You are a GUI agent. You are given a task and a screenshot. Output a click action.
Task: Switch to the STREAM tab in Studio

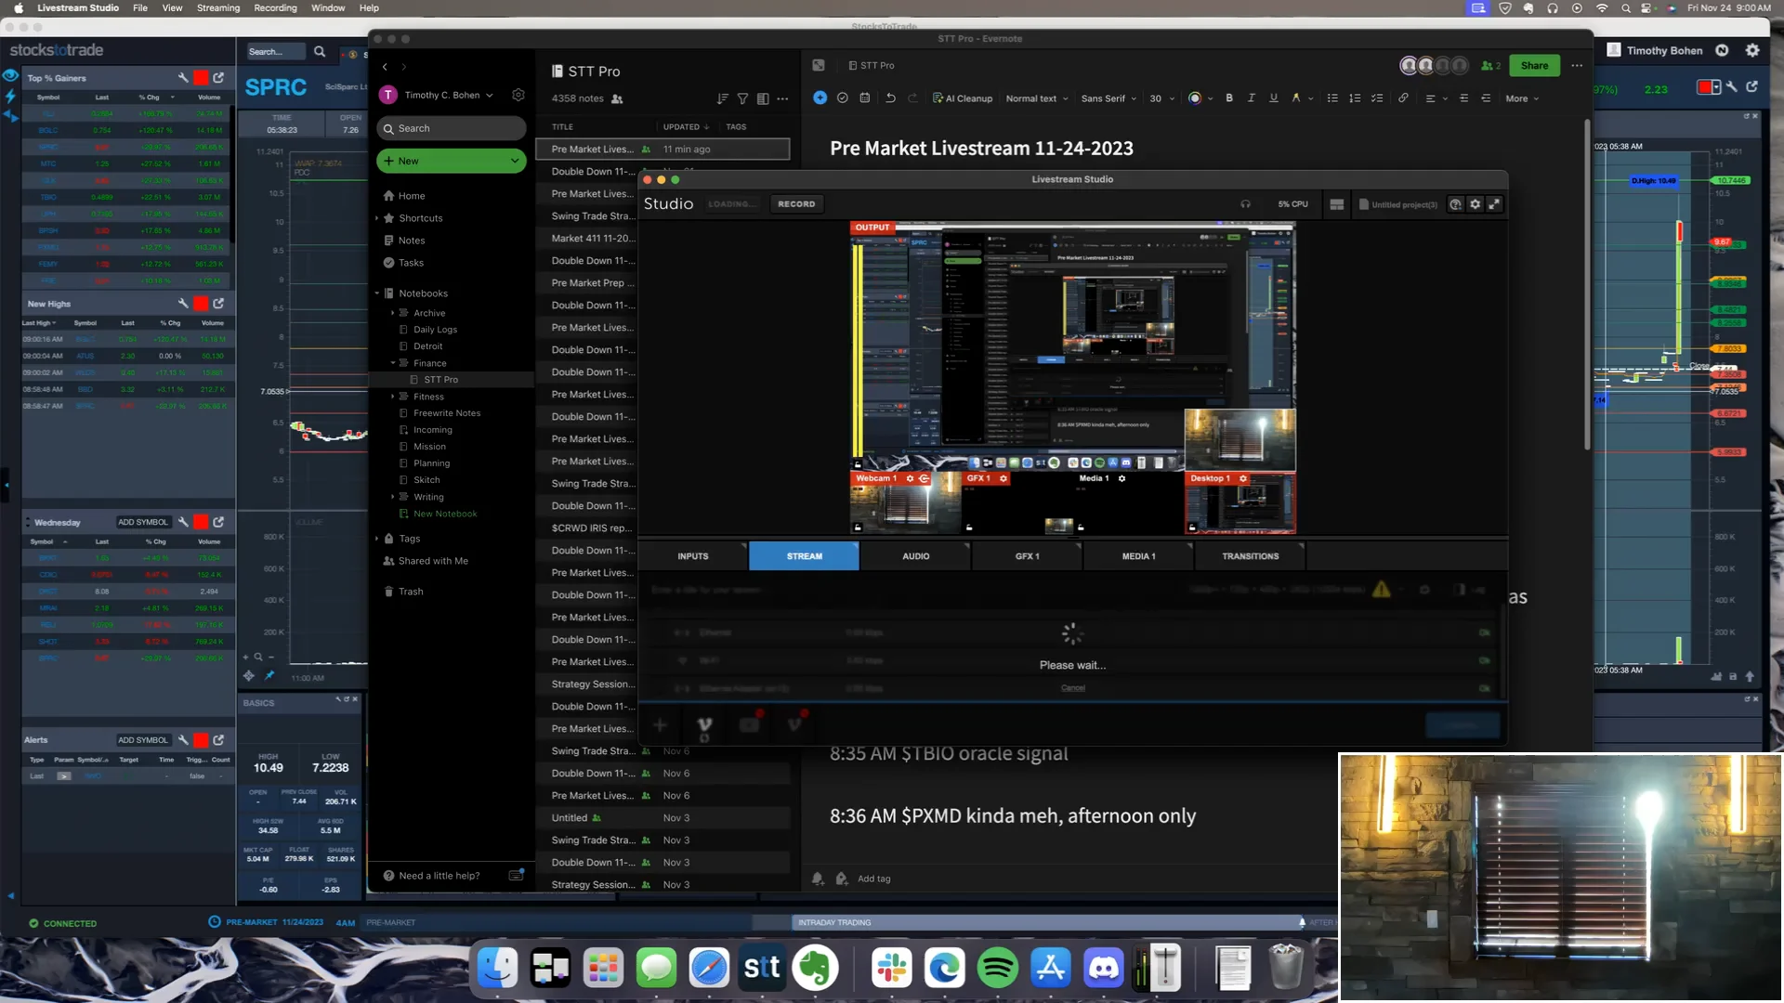804,556
